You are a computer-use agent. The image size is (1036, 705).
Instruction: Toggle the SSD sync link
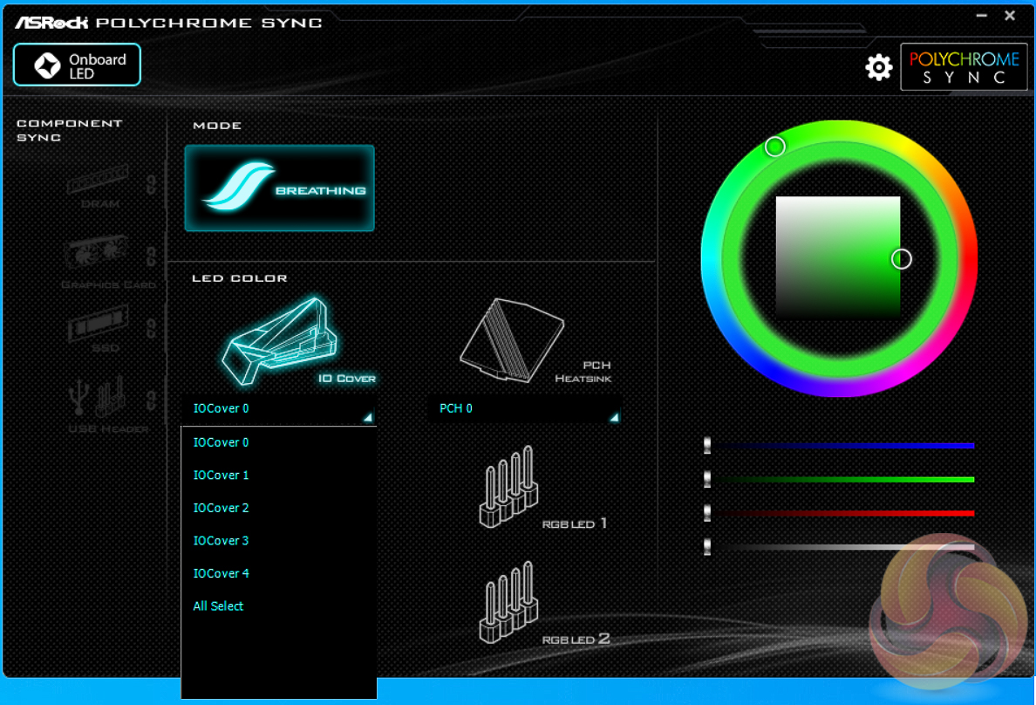[152, 328]
